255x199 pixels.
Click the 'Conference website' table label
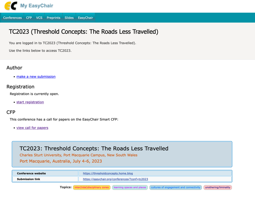tap(31, 173)
